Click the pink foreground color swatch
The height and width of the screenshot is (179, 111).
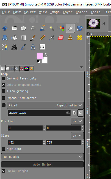coord(40,56)
